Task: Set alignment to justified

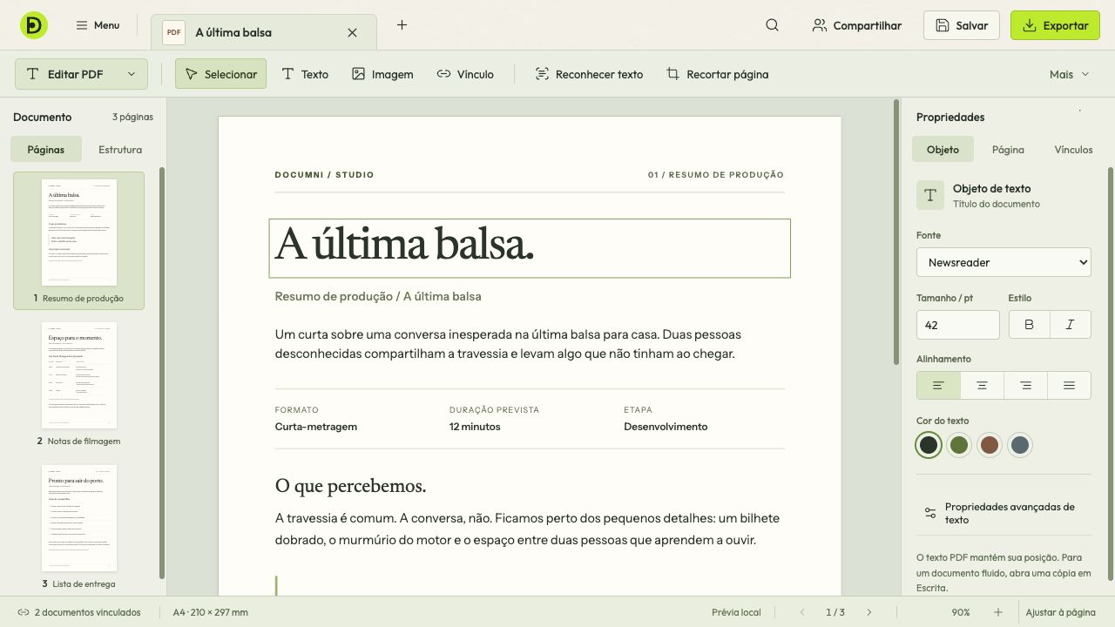Action: (x=1069, y=386)
